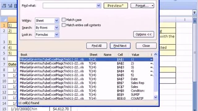This screenshot has height=111, width=198.
Task: Select row 15 header in the worksheet
Action: (4, 109)
